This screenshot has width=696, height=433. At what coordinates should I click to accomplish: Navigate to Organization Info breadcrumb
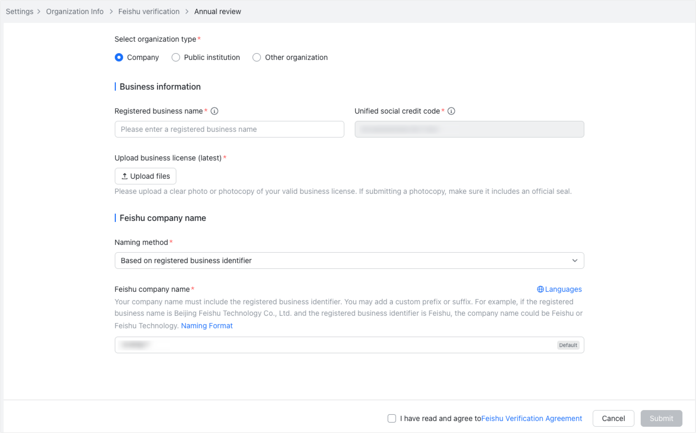pyautogui.click(x=75, y=11)
